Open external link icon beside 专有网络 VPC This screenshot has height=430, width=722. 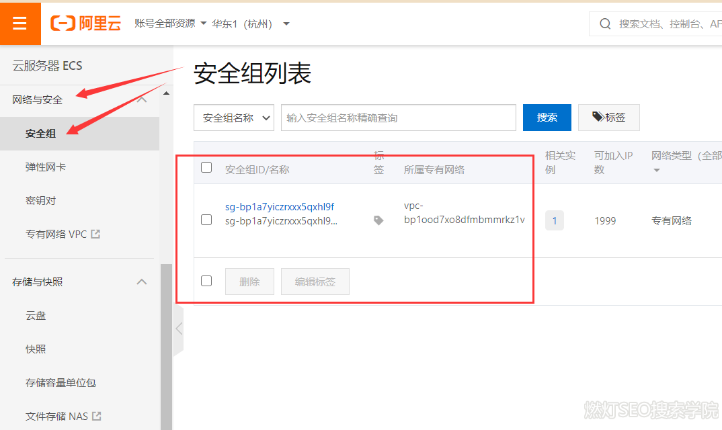click(95, 234)
